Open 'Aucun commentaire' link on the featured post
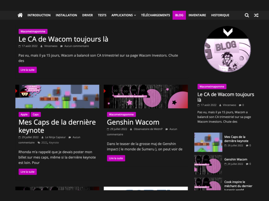This screenshot has height=201, width=269. 76,46
